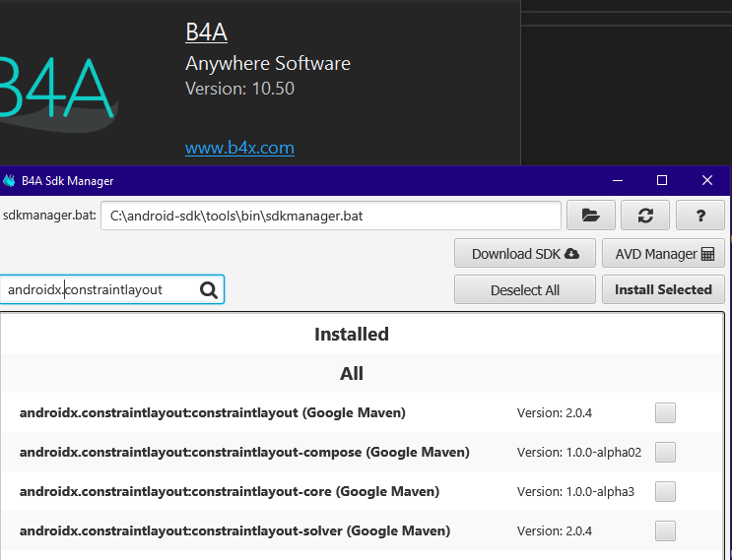Click the refresh arrows button
Screen dimensions: 732x560
click(645, 216)
